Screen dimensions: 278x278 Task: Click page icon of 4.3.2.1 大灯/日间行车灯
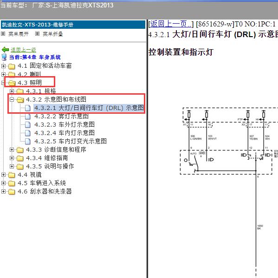click(28, 108)
